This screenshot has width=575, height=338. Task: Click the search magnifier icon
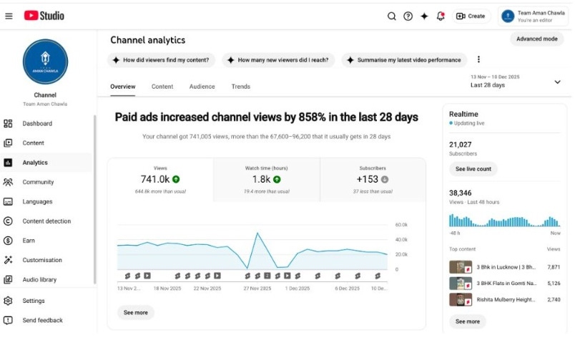[x=392, y=16]
